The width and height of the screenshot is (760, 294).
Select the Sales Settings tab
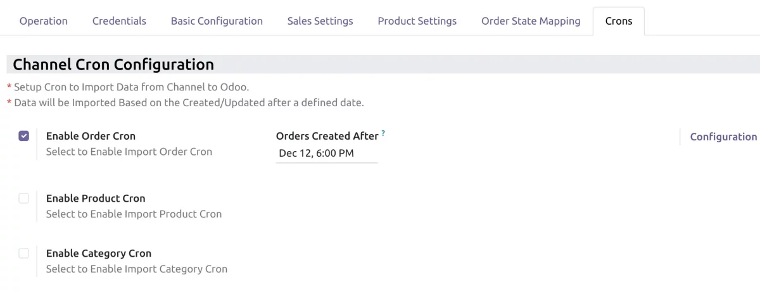click(320, 21)
